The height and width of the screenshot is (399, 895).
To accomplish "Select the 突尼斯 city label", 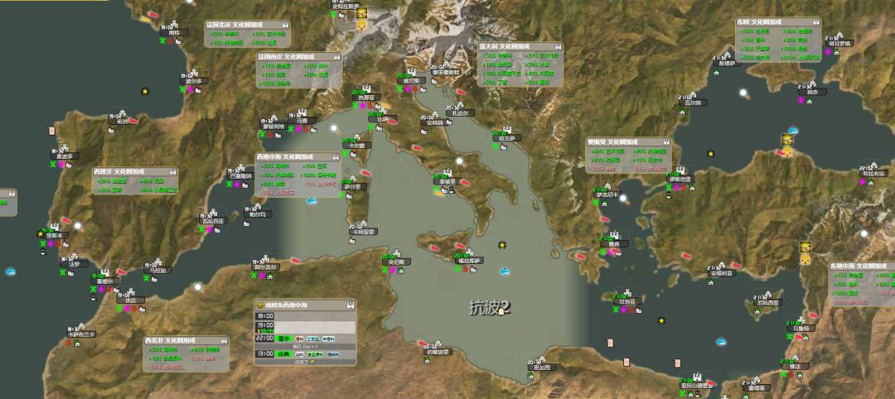I will tap(396, 262).
